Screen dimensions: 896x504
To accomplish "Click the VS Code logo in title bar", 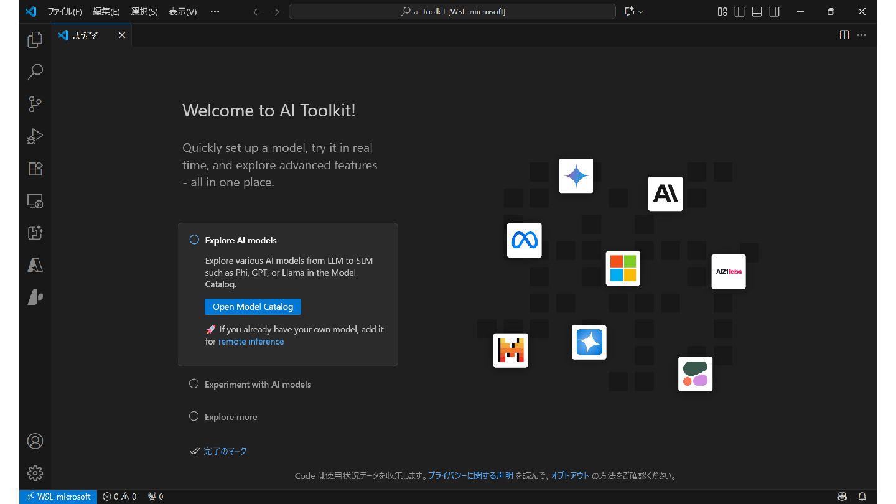I will pyautogui.click(x=31, y=11).
